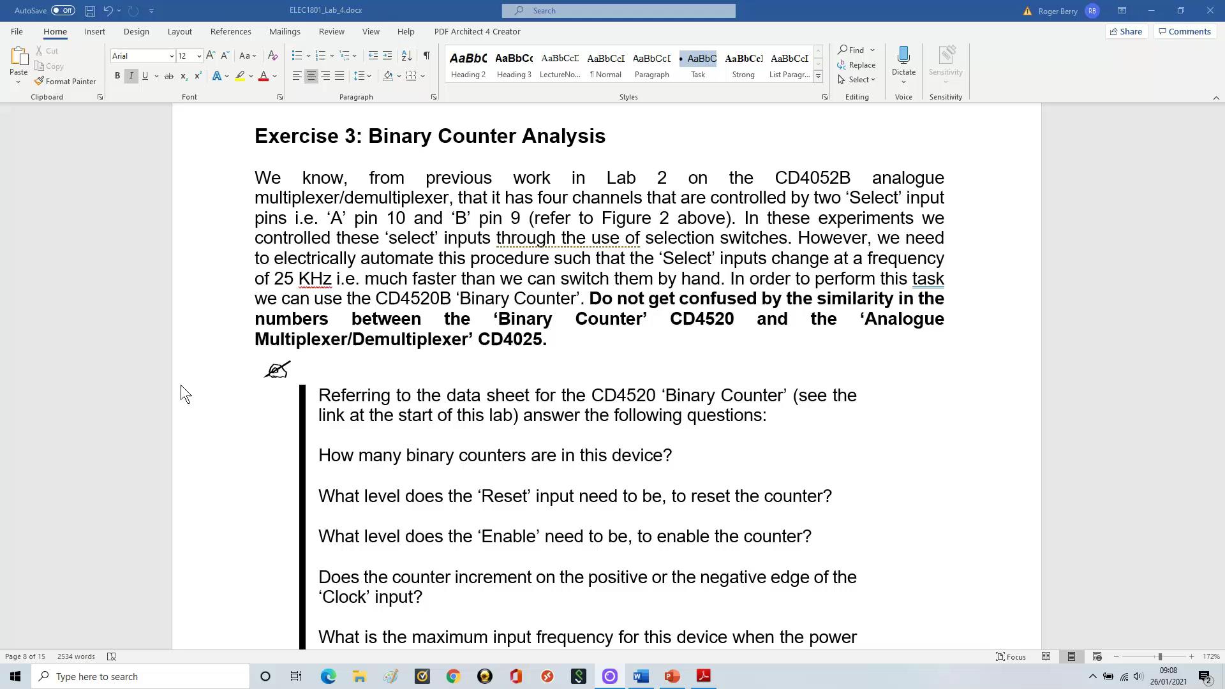1225x689 pixels.
Task: Open the font size dropdown
Action: 198,56
